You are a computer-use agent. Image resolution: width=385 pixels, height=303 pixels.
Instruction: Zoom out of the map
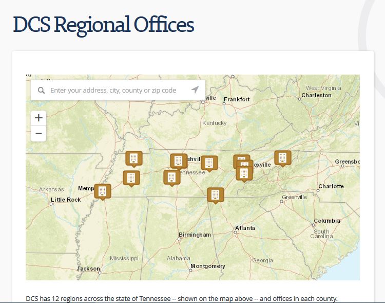(x=38, y=134)
